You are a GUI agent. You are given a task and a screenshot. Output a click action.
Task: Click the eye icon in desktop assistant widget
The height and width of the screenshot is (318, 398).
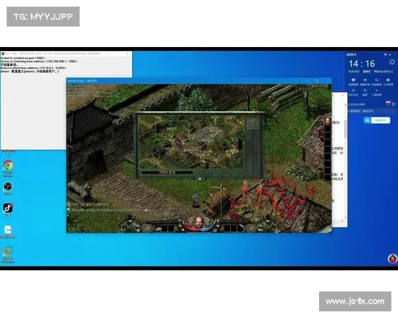point(365,80)
